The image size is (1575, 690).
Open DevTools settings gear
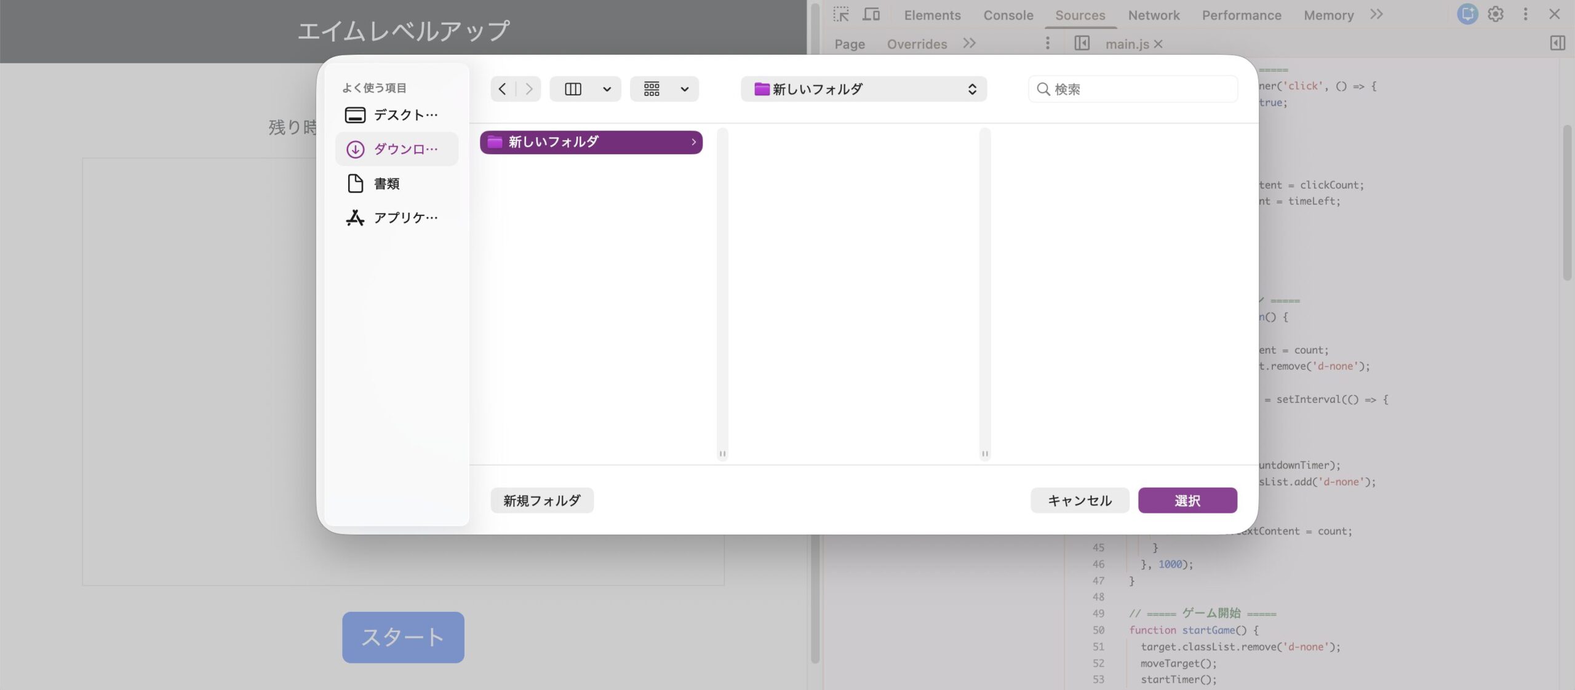click(x=1496, y=14)
